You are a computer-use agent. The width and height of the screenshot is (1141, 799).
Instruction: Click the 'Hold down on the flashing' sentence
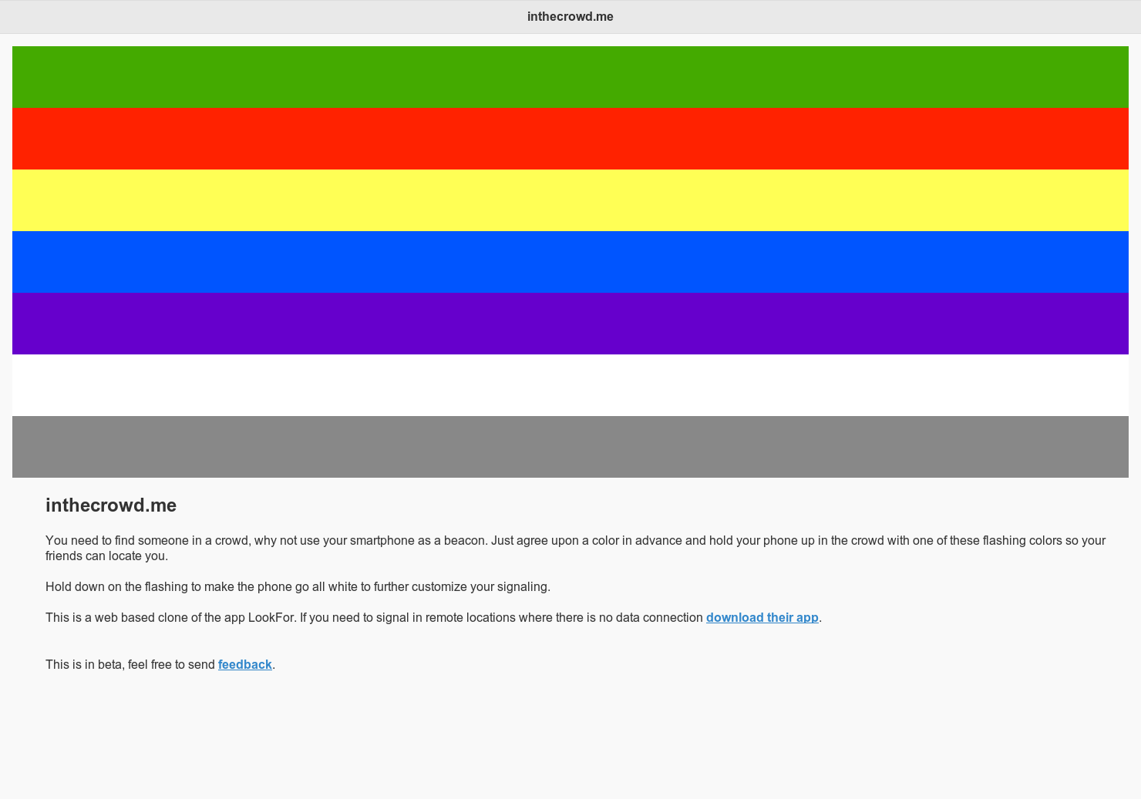[298, 587]
